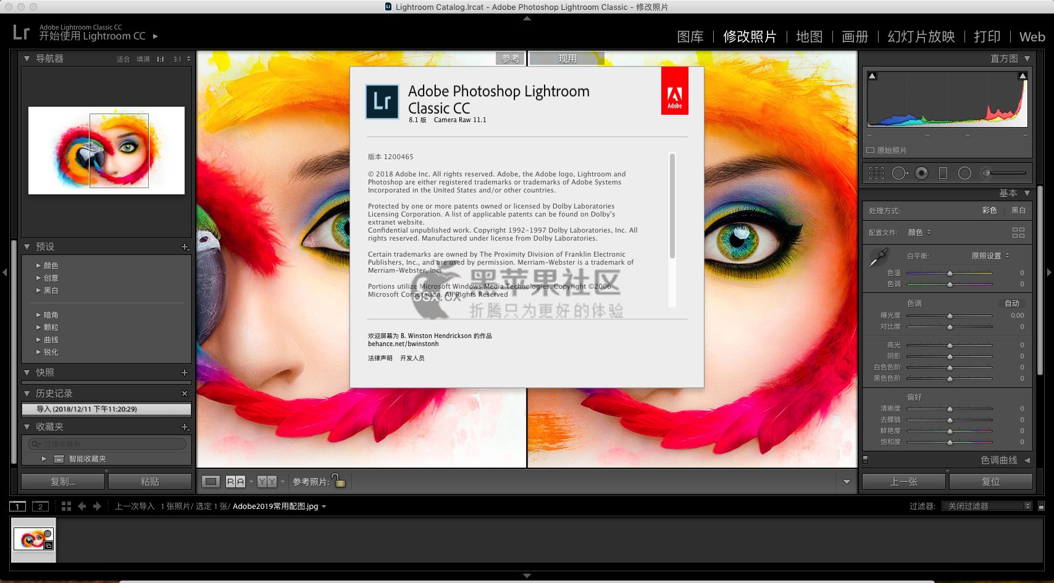This screenshot has height=583, width=1054.
Task: Go back with the left arrow
Action: 82,507
